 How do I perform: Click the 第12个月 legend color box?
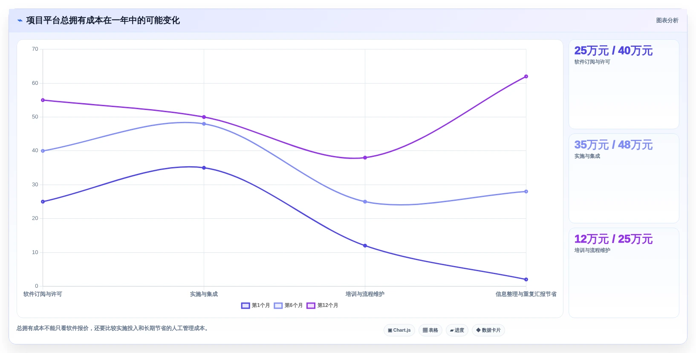coord(311,306)
